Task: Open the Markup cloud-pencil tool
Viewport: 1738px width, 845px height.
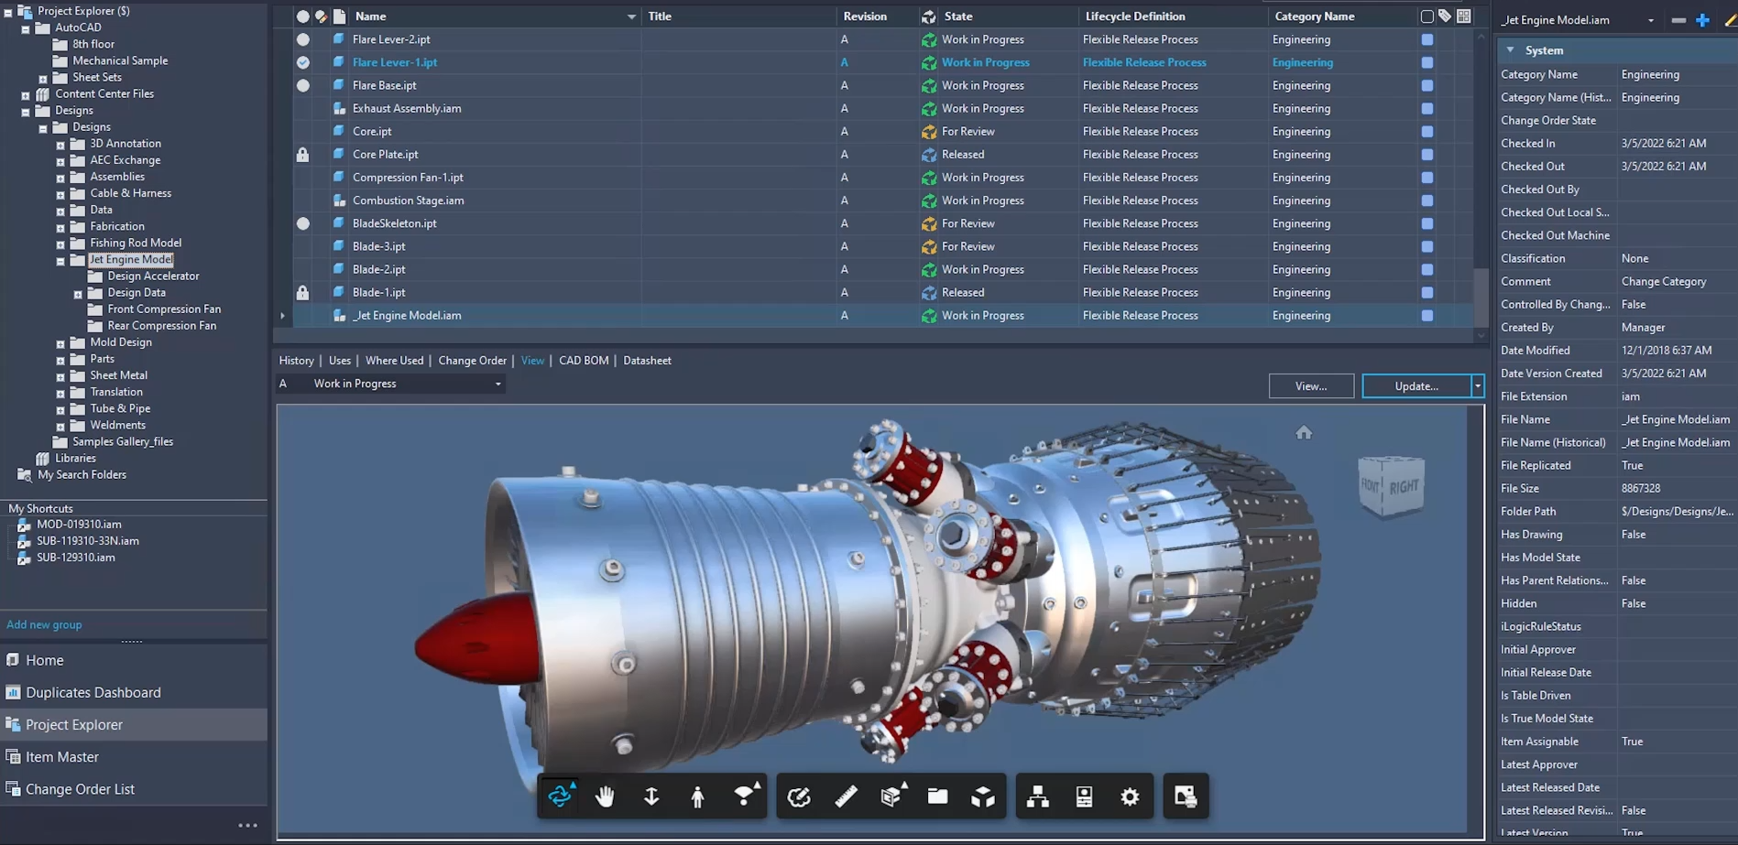Action: (799, 796)
